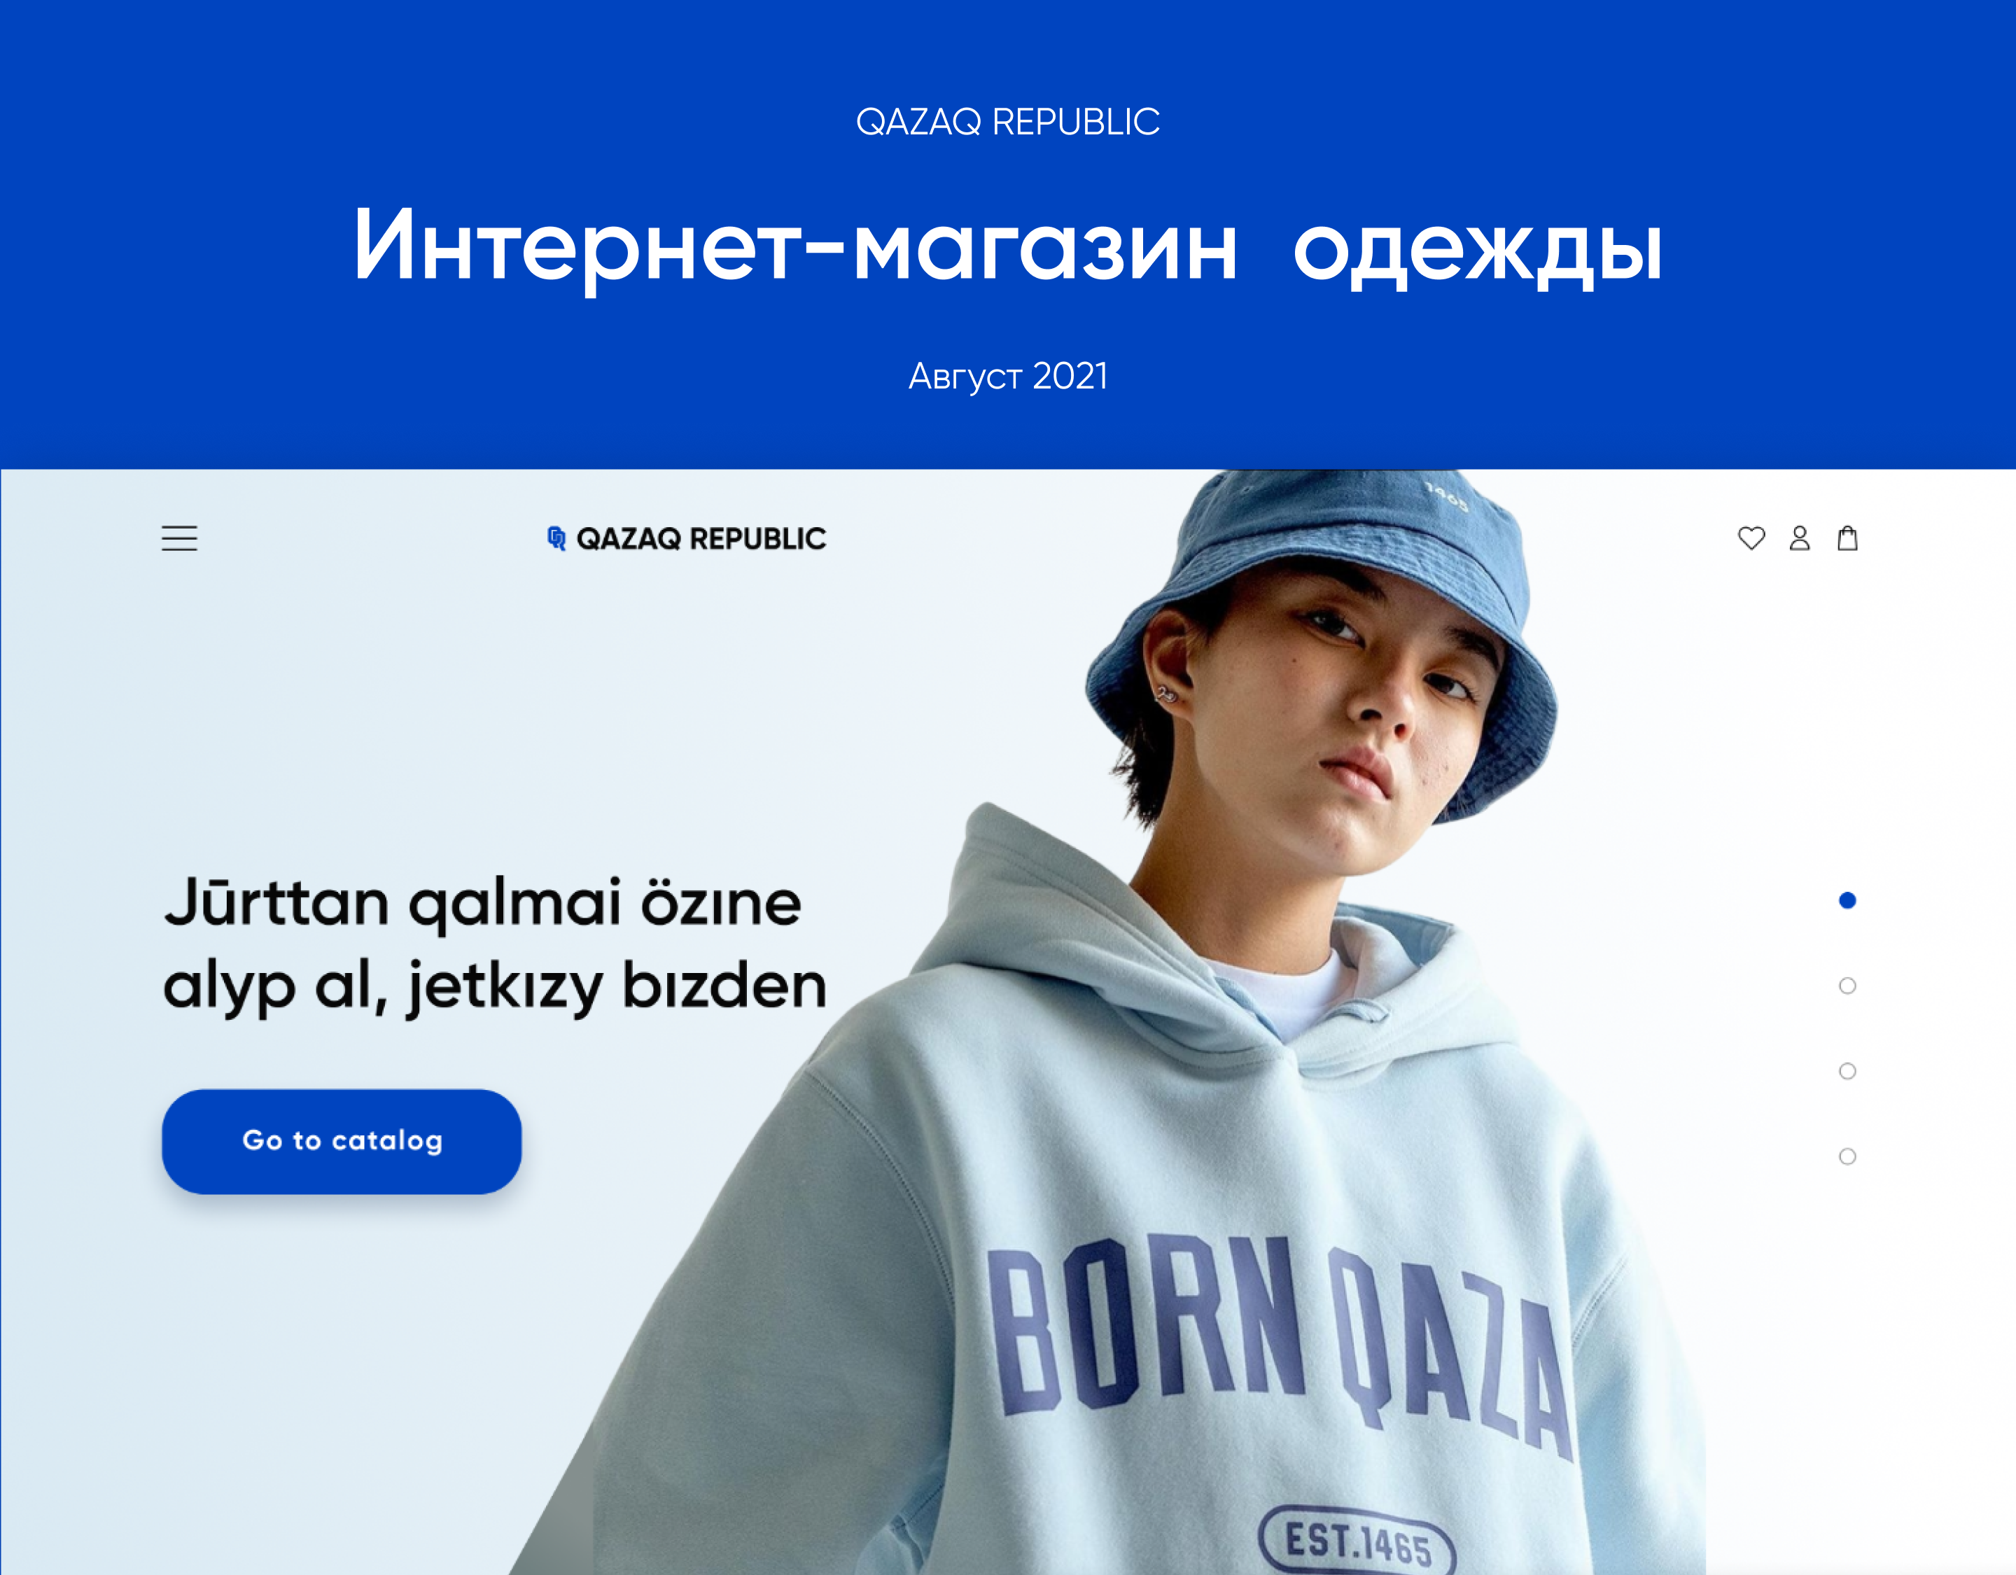Open the hamburger menu
2016x1575 pixels.
(x=179, y=538)
